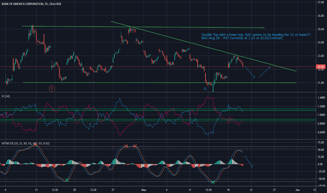Click the 21.00 price axis label
Screen dimensions: 327x193
click(x=321, y=83)
